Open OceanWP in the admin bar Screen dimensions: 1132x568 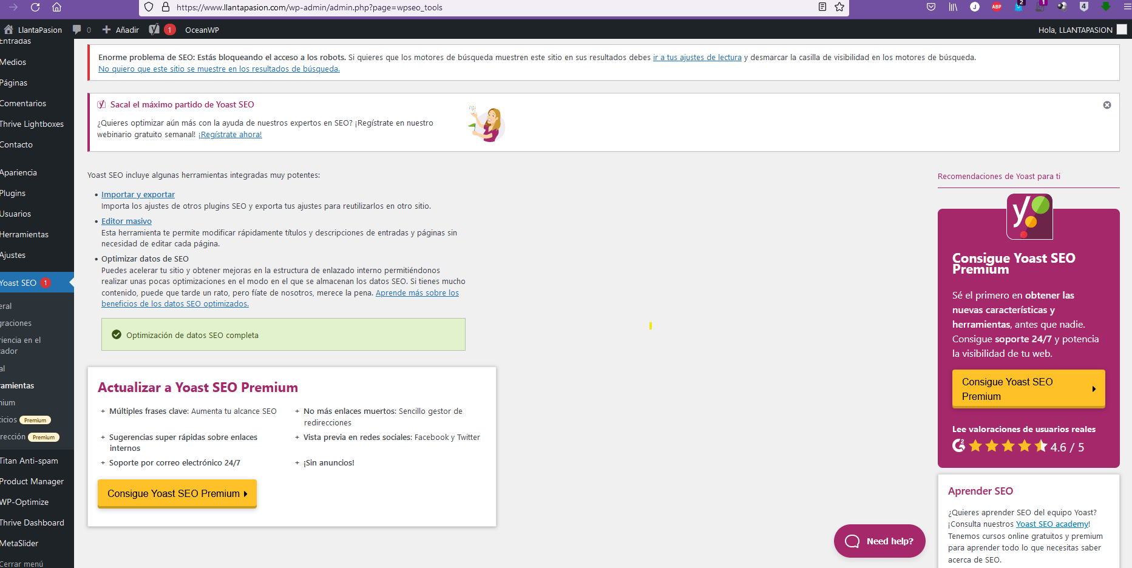tap(202, 30)
